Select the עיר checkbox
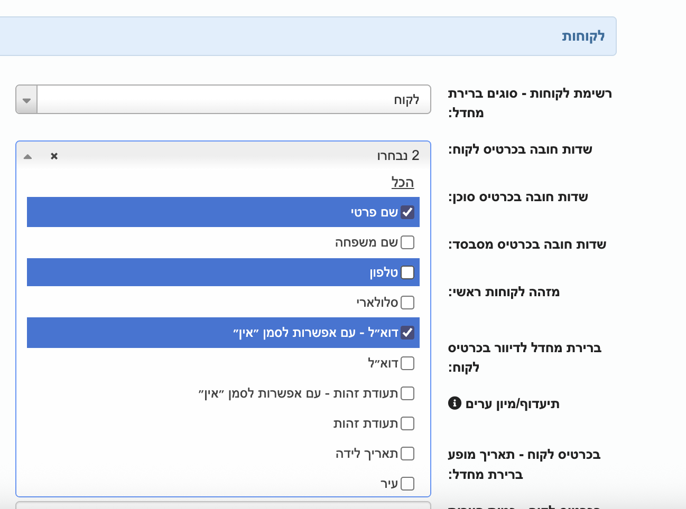 click(x=407, y=484)
